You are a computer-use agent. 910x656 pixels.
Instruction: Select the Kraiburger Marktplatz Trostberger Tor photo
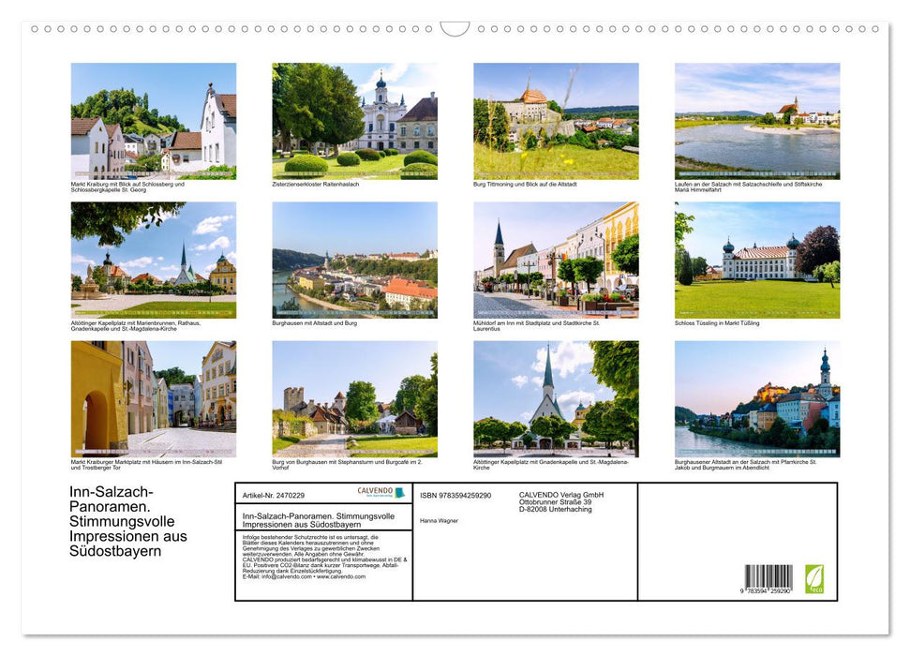pos(153,399)
